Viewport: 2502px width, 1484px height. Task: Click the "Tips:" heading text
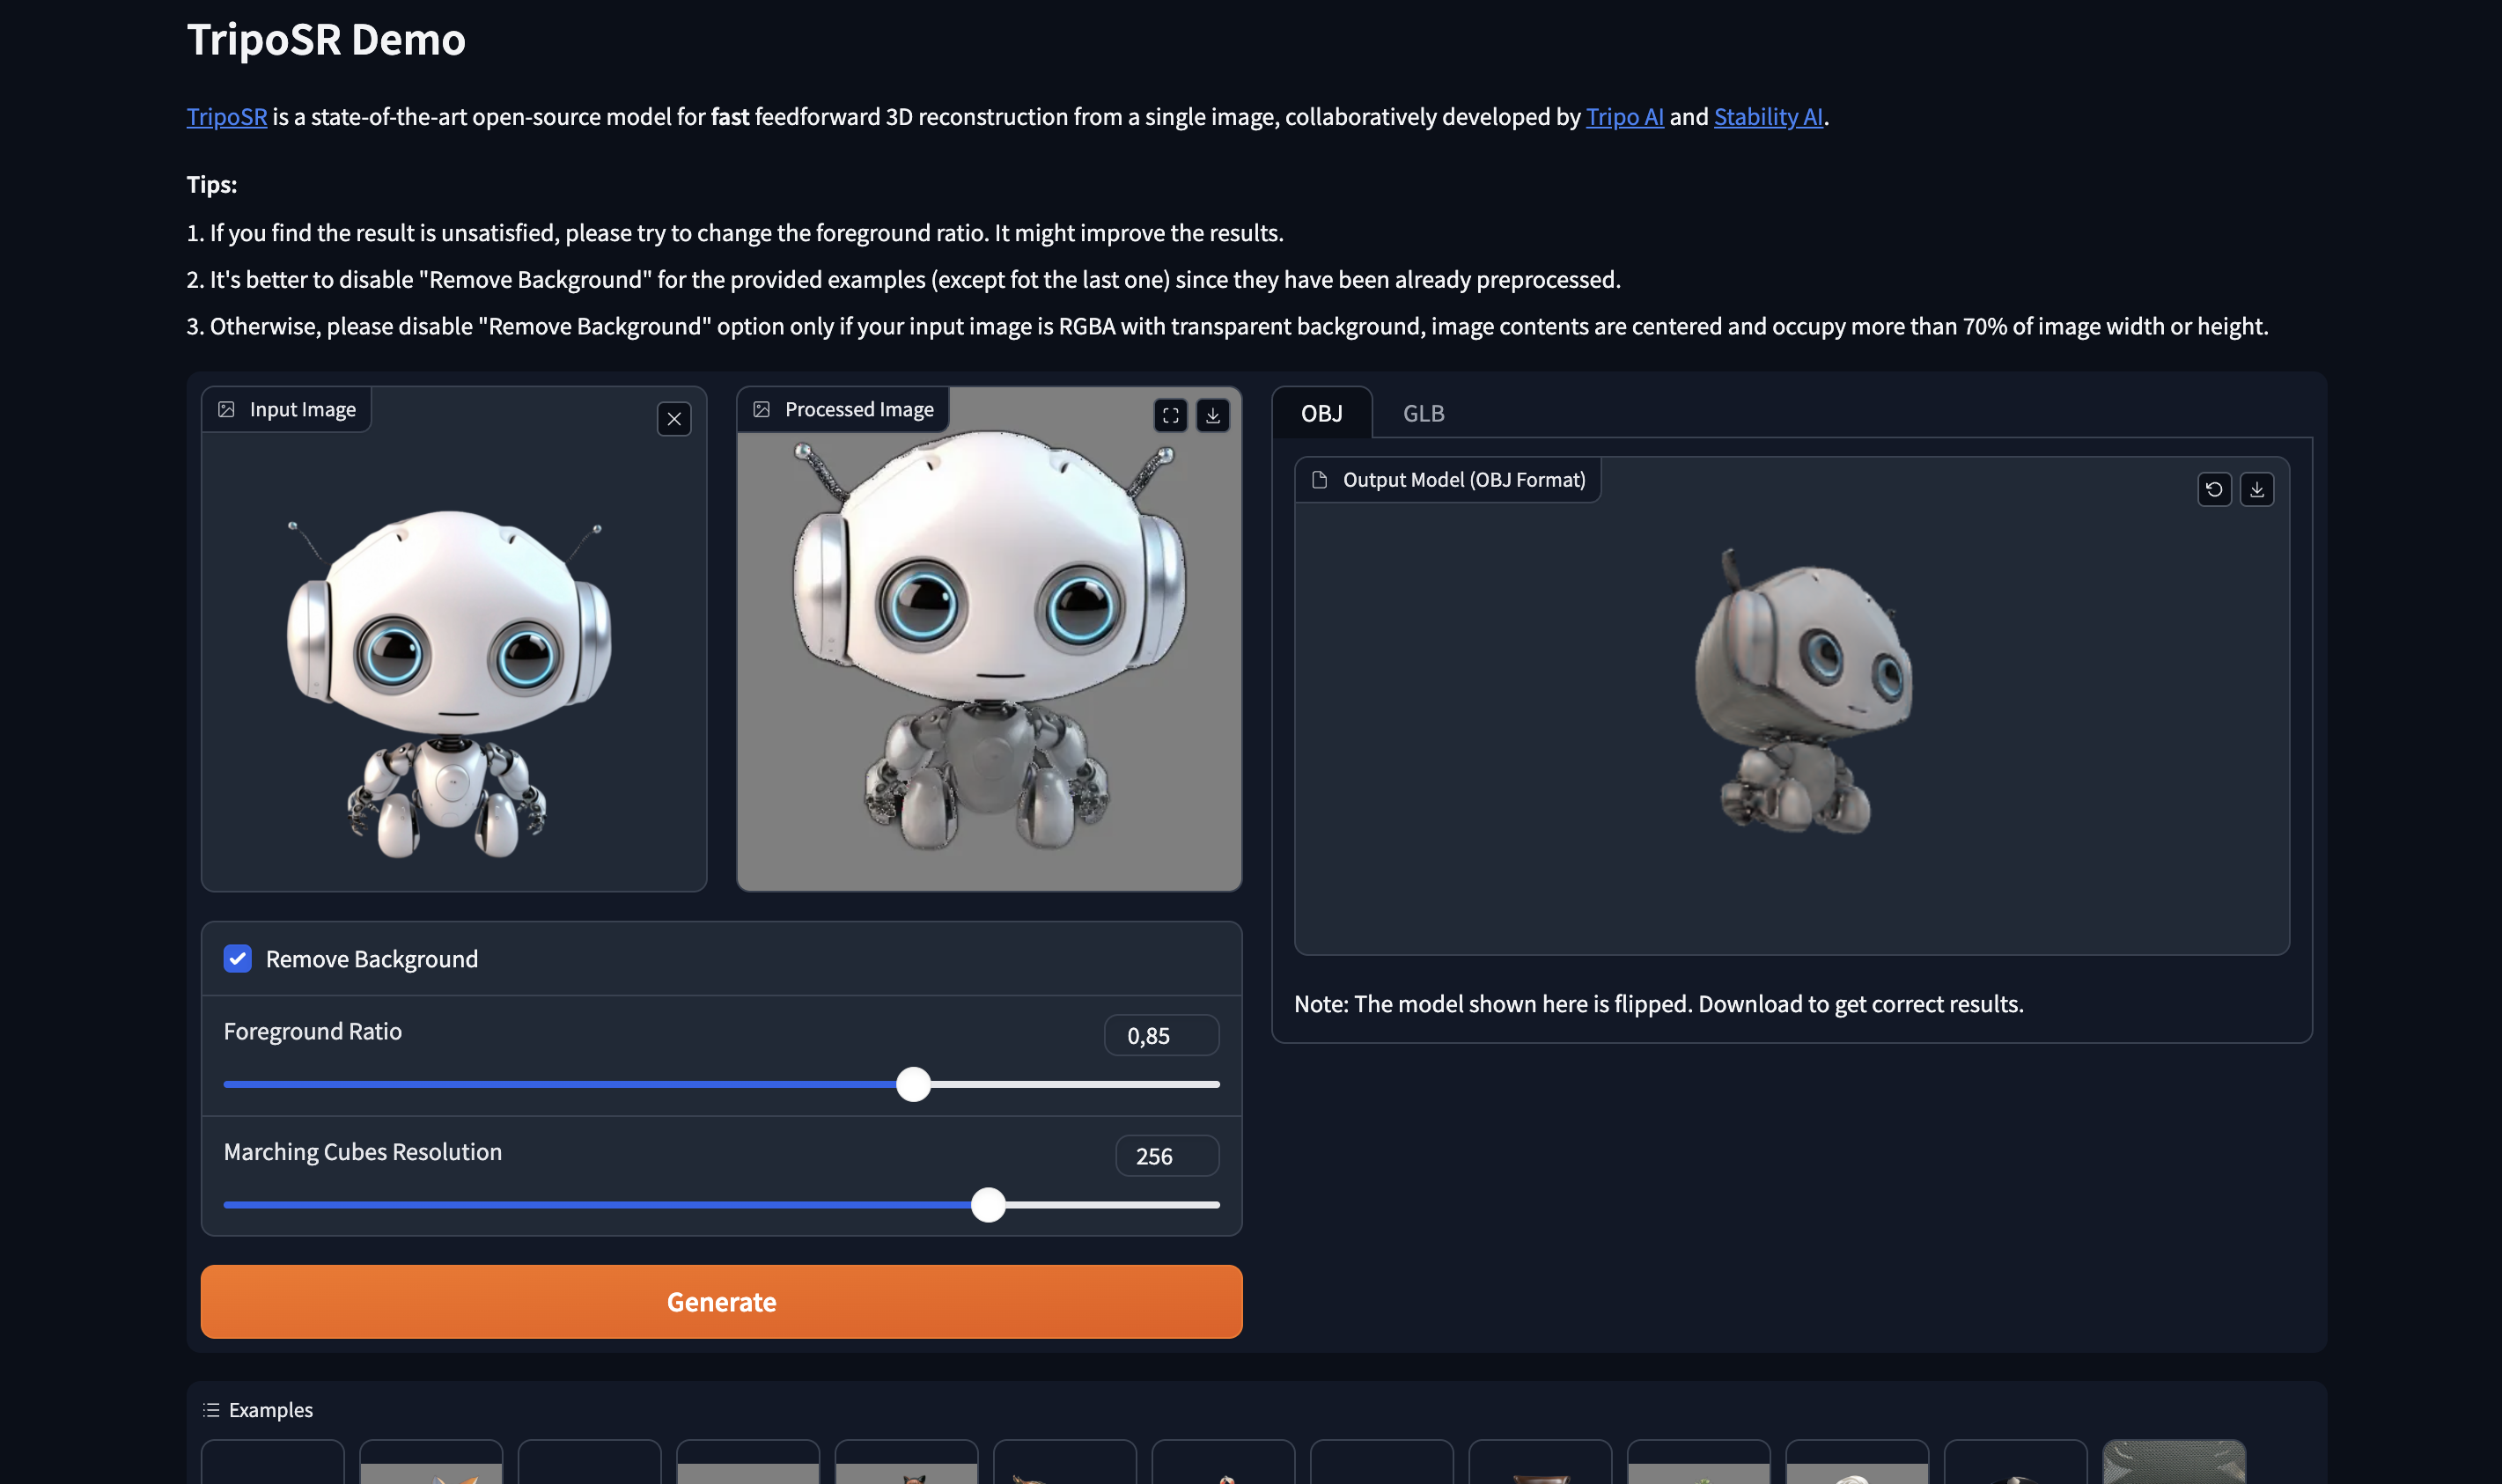coord(212,185)
